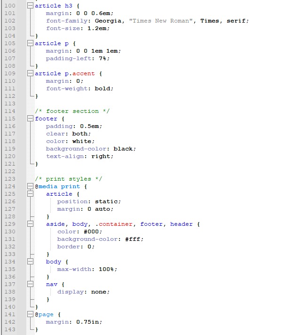Click line number 143 in margin
293x335 pixels.
pyautogui.click(x=10, y=329)
